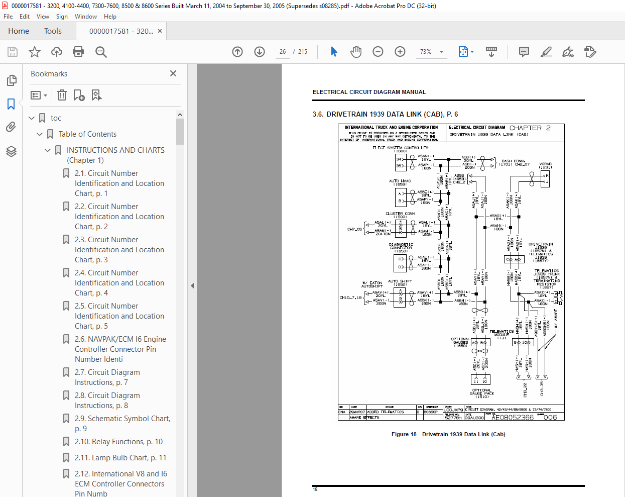The width and height of the screenshot is (625, 497).
Task: Open the Layers side panel
Action: [x=11, y=151]
